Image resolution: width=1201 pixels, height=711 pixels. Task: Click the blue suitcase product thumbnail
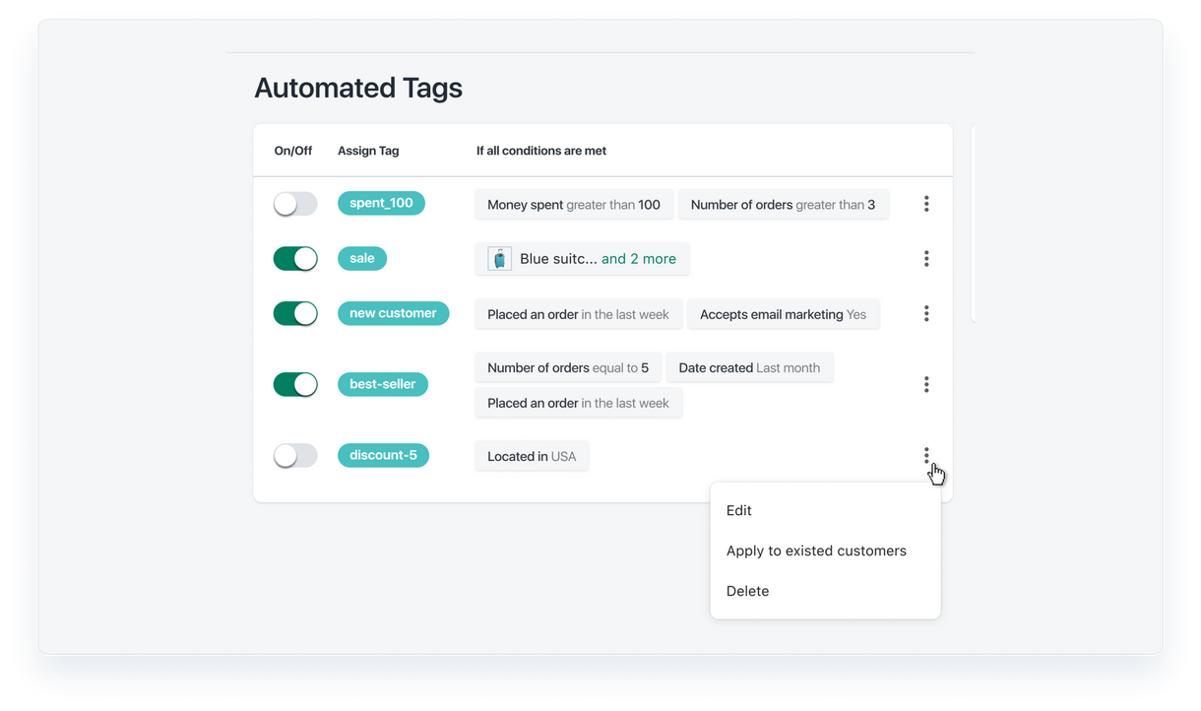pyautogui.click(x=500, y=259)
